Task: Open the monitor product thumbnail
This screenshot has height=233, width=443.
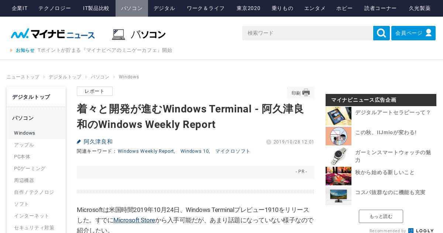Action: point(339,196)
